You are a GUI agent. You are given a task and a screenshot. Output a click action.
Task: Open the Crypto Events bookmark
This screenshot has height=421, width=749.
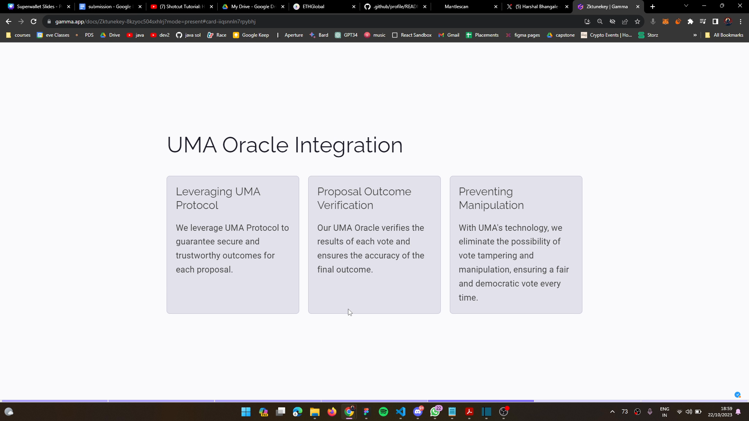coord(606,35)
